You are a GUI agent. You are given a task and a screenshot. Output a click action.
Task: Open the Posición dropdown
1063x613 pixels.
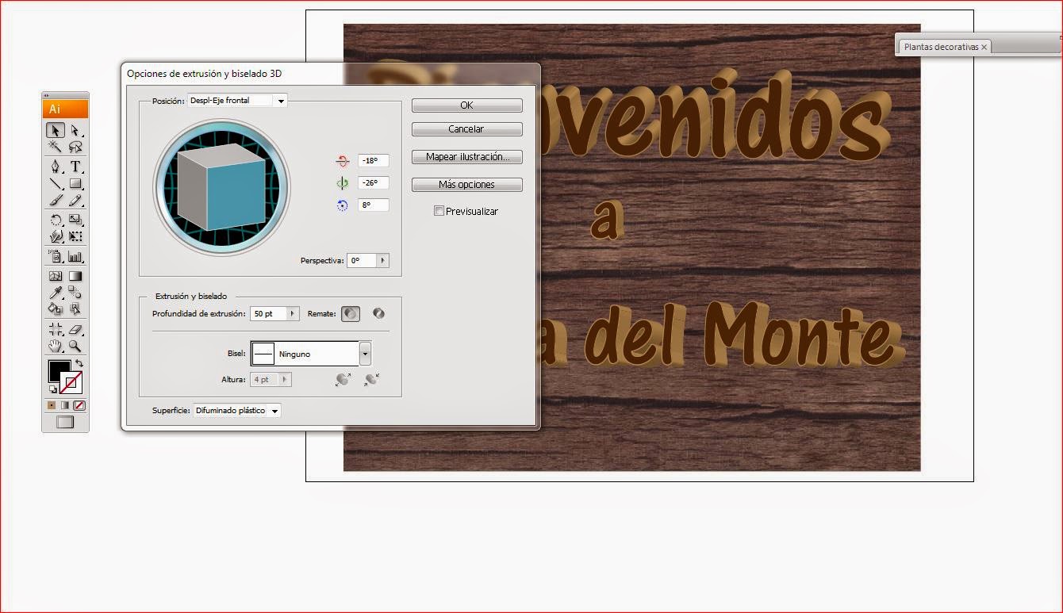click(281, 100)
